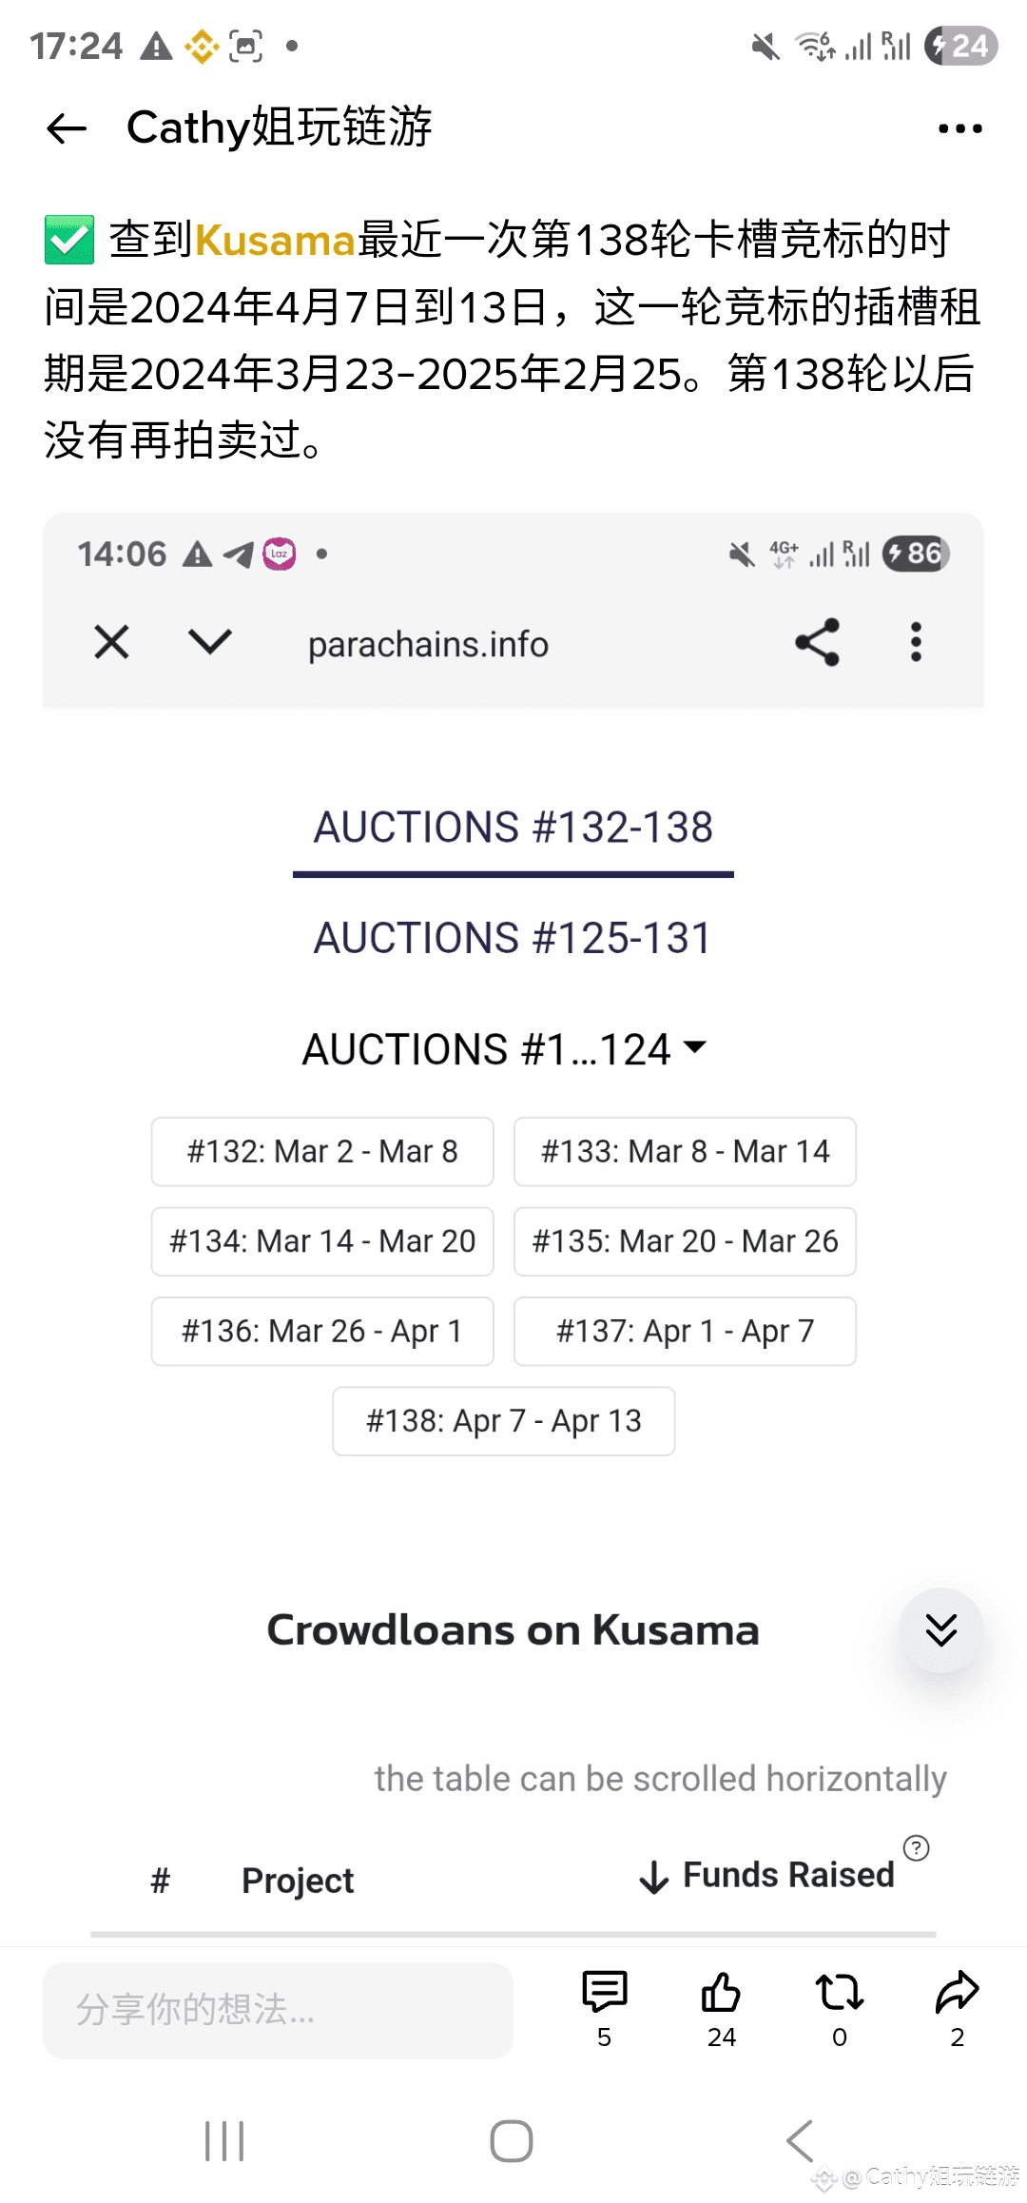Select auction #135: Mar 20 - Mar 26
Viewport: 1027px width, 2203px height.
[685, 1241]
